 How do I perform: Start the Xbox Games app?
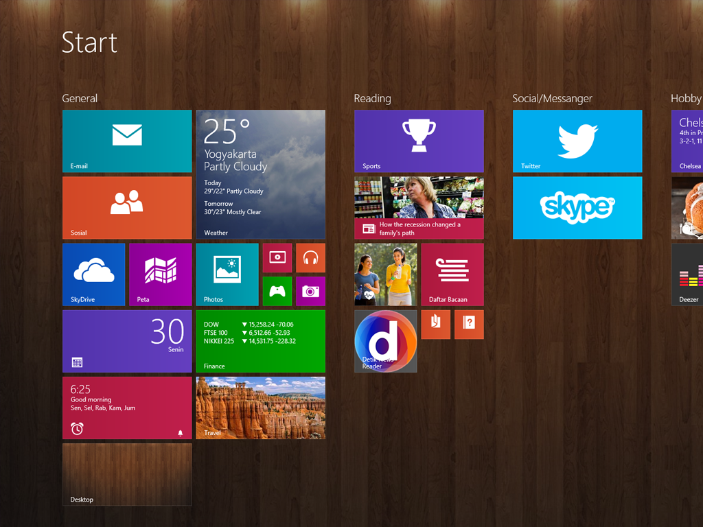point(277,291)
